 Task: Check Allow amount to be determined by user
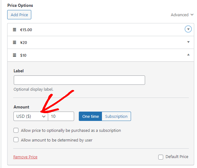pyautogui.click(x=16, y=140)
